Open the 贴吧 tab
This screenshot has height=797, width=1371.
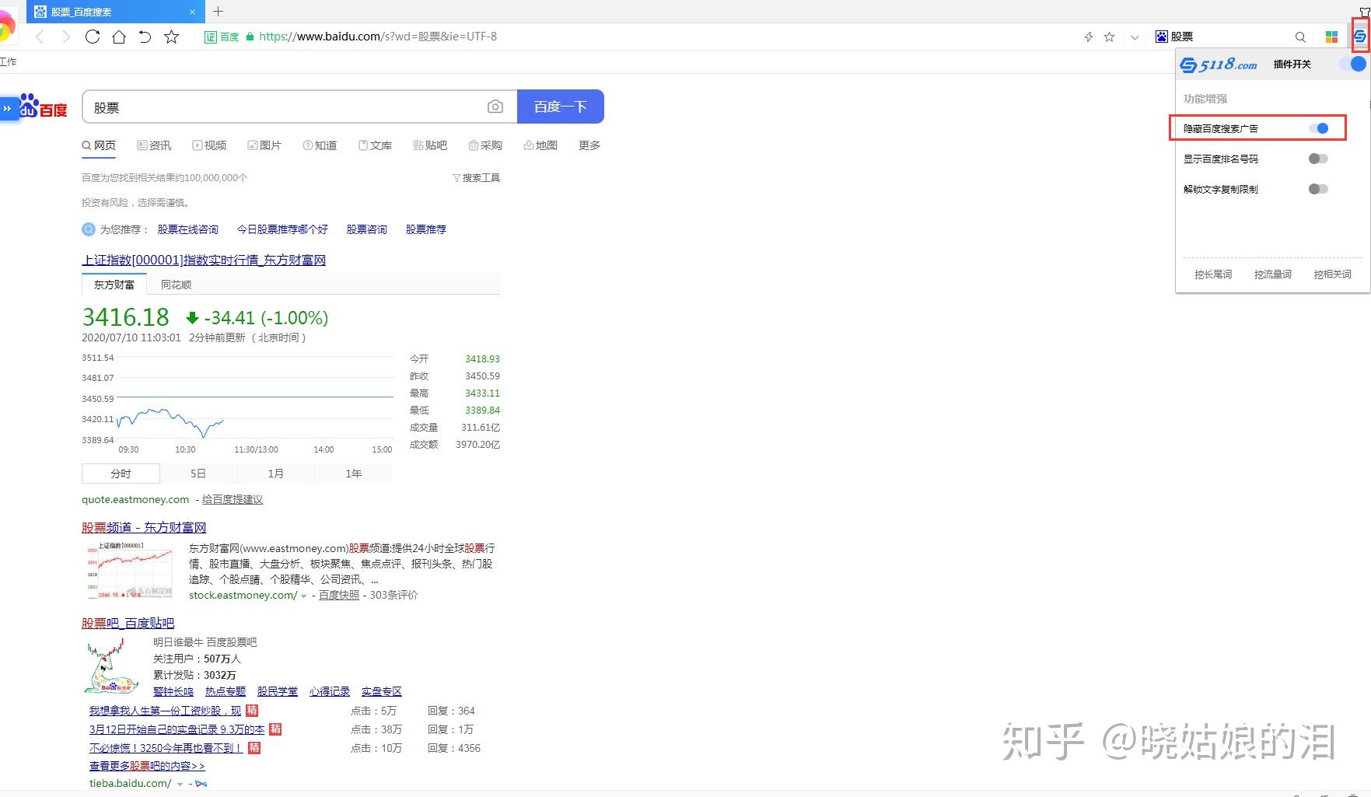click(x=430, y=145)
